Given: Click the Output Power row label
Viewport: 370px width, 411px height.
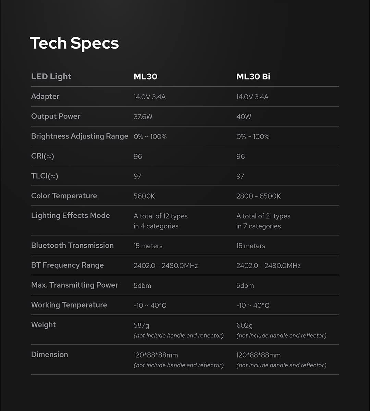Looking at the screenshot, I should 56,116.
